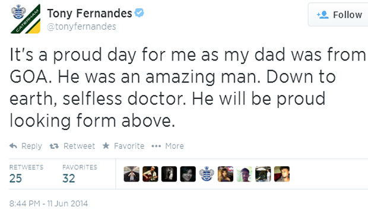The image size is (368, 223).
Task: Open the @tonyfernandes handle link
Action: click(81, 27)
